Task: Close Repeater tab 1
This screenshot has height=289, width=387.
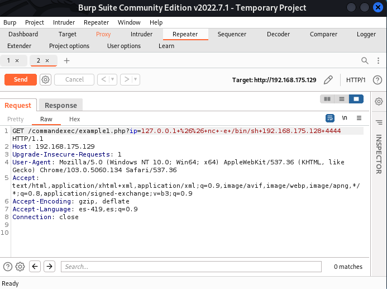Action: click(17, 60)
